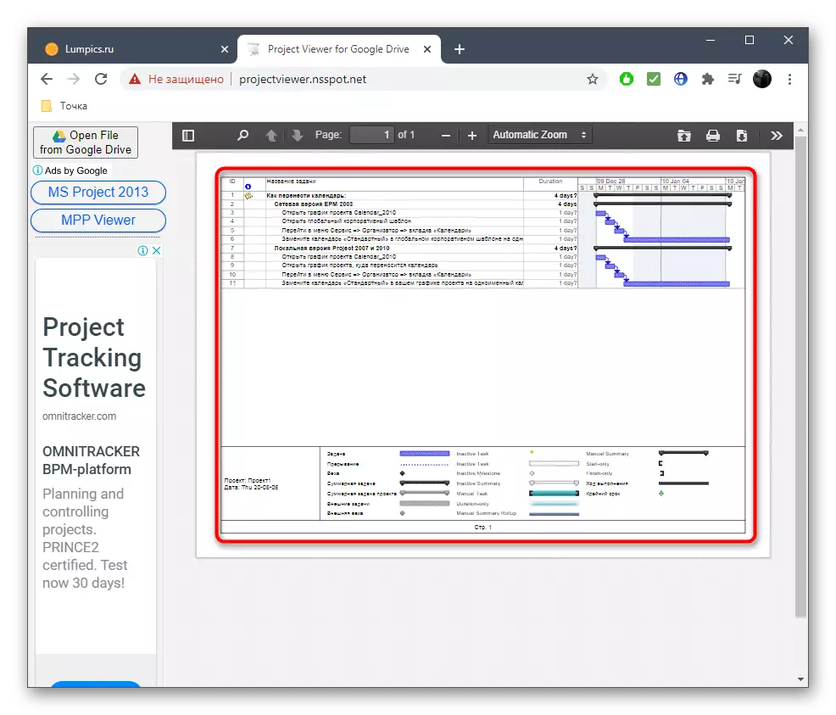This screenshot has height=715, width=836.
Task: Click the open file icon in viewer toolbar
Action: point(684,135)
